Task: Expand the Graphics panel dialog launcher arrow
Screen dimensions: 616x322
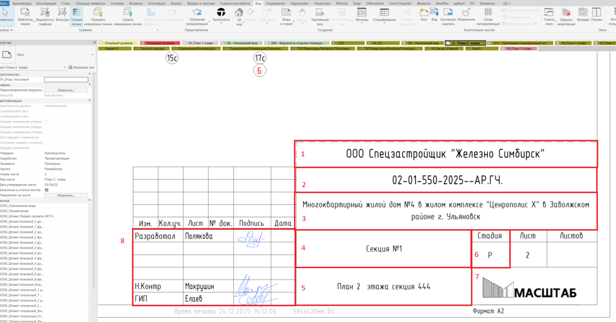Action: click(x=158, y=30)
